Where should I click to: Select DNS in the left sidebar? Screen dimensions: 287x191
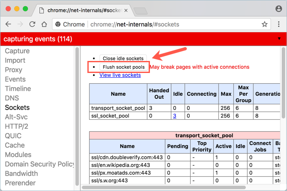coord(12,98)
